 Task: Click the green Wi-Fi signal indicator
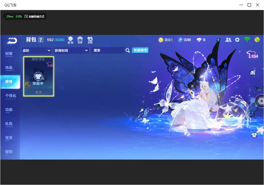tap(247, 40)
